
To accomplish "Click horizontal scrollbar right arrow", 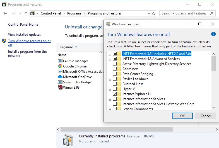I will click(x=216, y=129).
